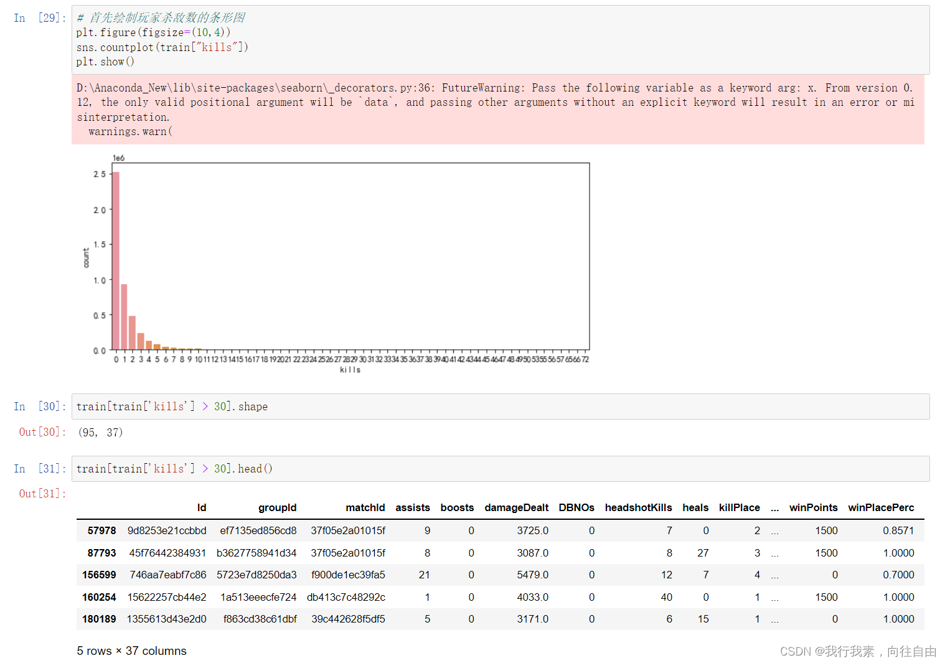
Task: Click matchId cell db413c7c48292c
Action: tap(346, 598)
